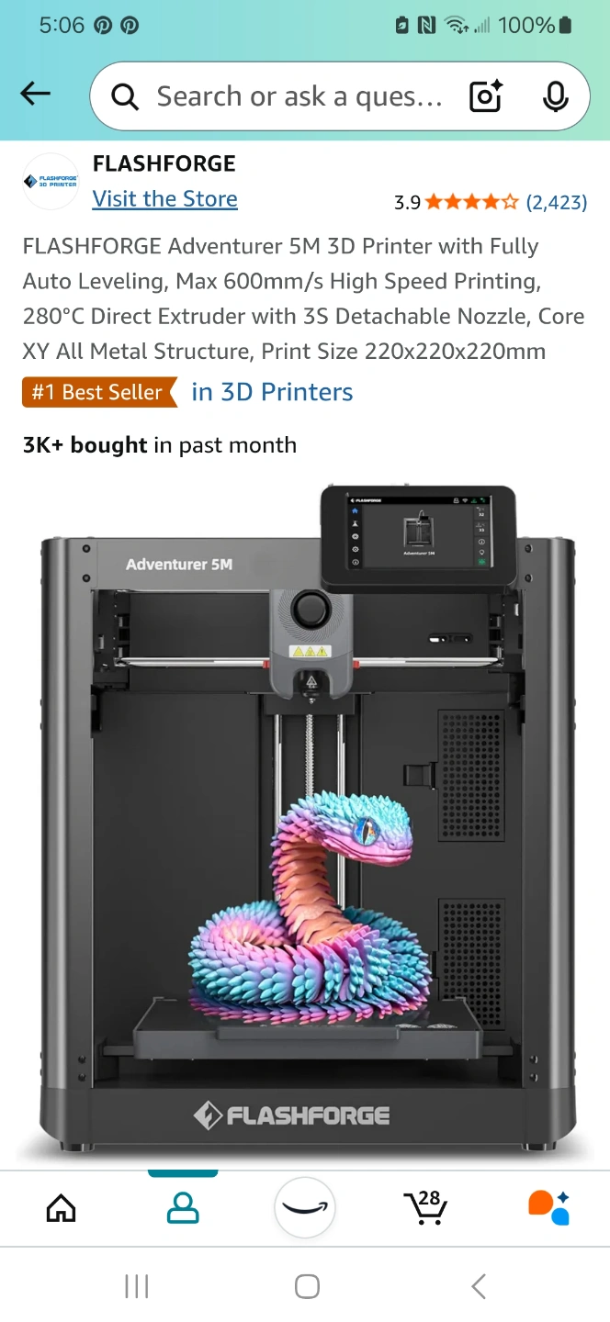Open camera lens search icon
This screenshot has height=1322, width=610.
[486, 96]
